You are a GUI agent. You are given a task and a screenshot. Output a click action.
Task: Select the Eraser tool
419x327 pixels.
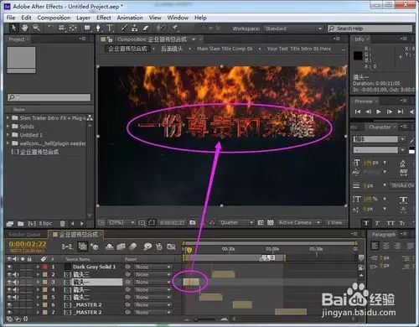tap(146, 28)
